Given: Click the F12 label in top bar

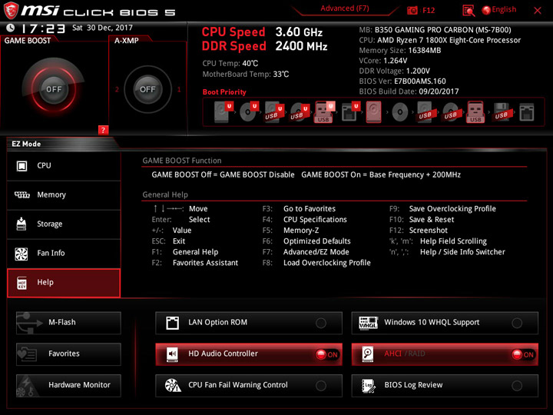Looking at the screenshot, I should [x=429, y=11].
